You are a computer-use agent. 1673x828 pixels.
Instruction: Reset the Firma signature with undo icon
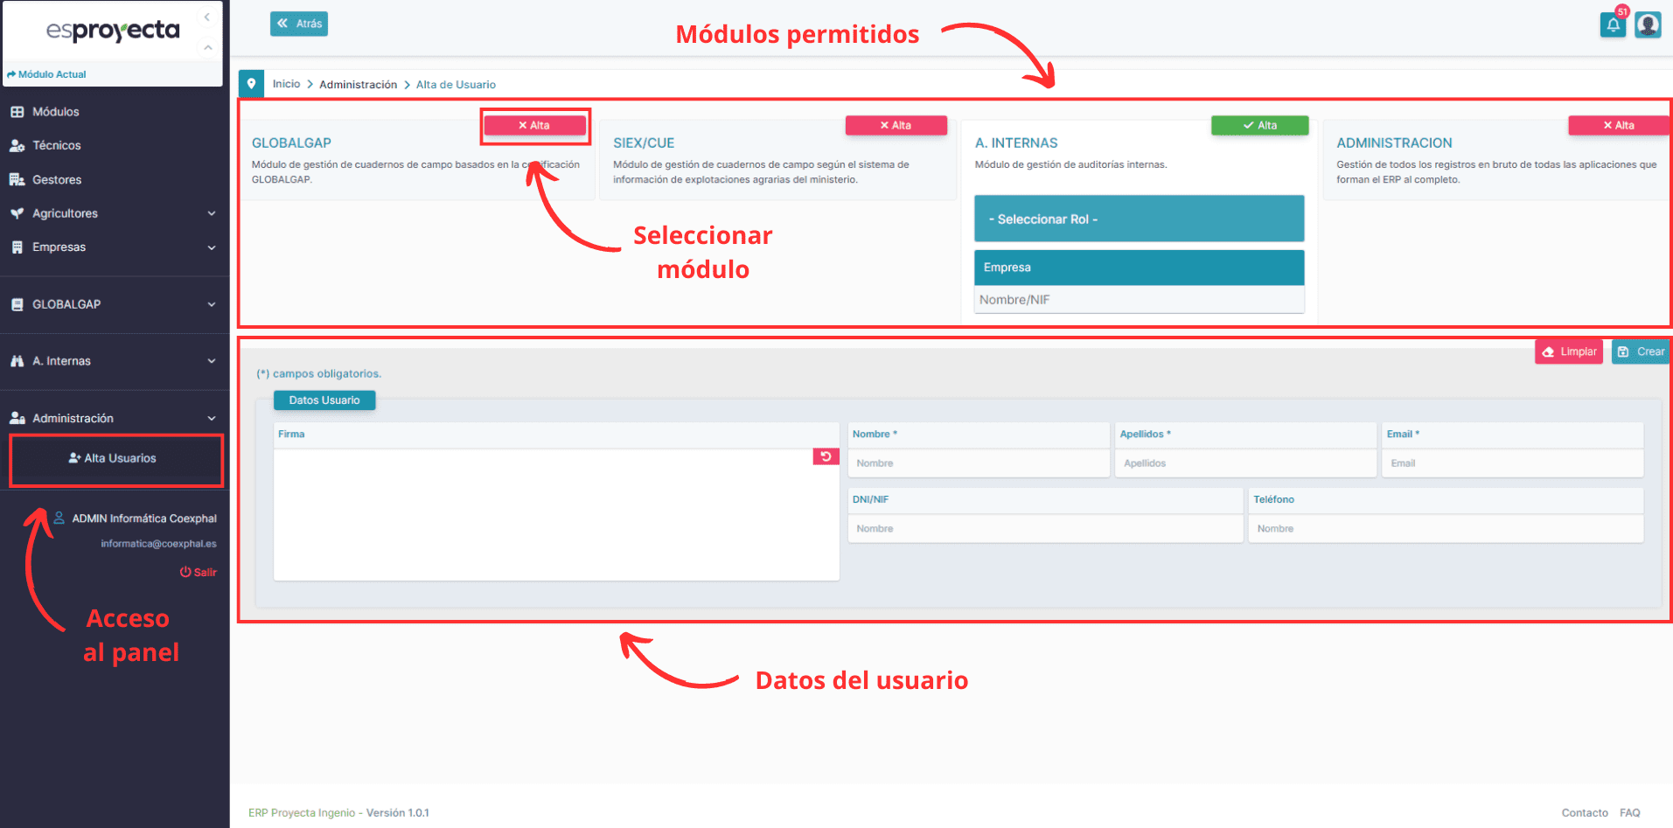826,456
